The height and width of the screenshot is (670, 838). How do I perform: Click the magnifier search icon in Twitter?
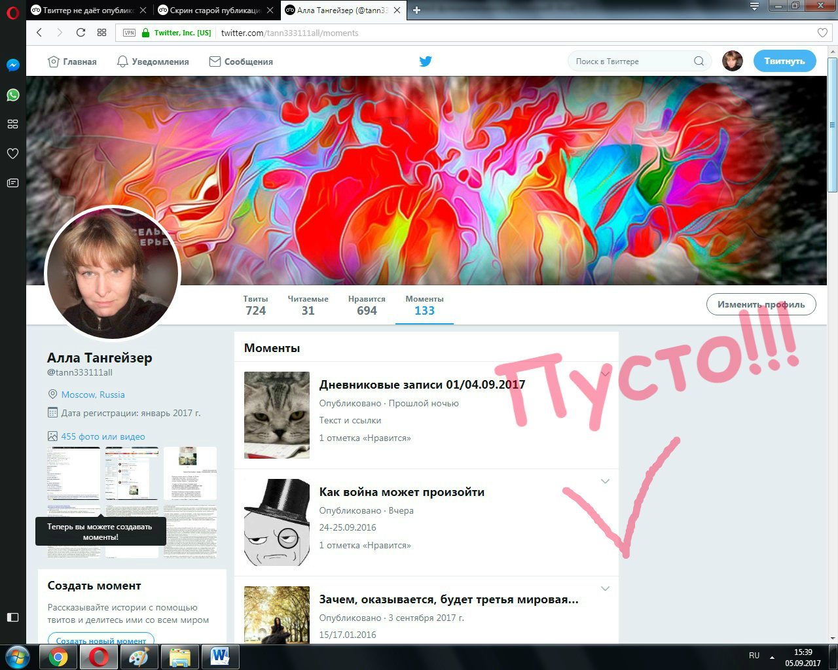(699, 62)
